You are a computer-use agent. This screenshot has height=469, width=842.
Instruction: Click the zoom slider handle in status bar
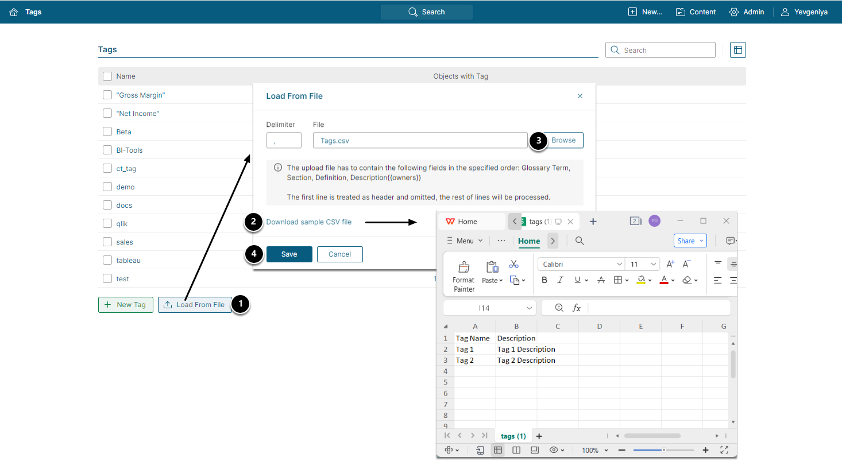coord(664,450)
